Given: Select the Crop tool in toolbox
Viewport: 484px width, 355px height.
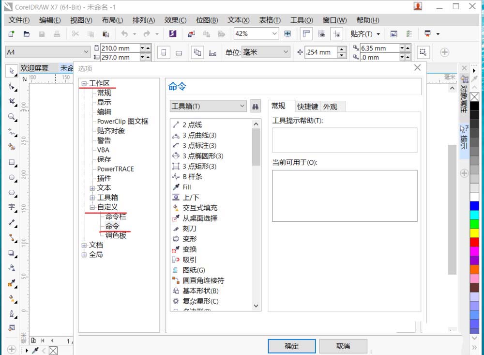Looking at the screenshot, I should pyautogui.click(x=12, y=101).
